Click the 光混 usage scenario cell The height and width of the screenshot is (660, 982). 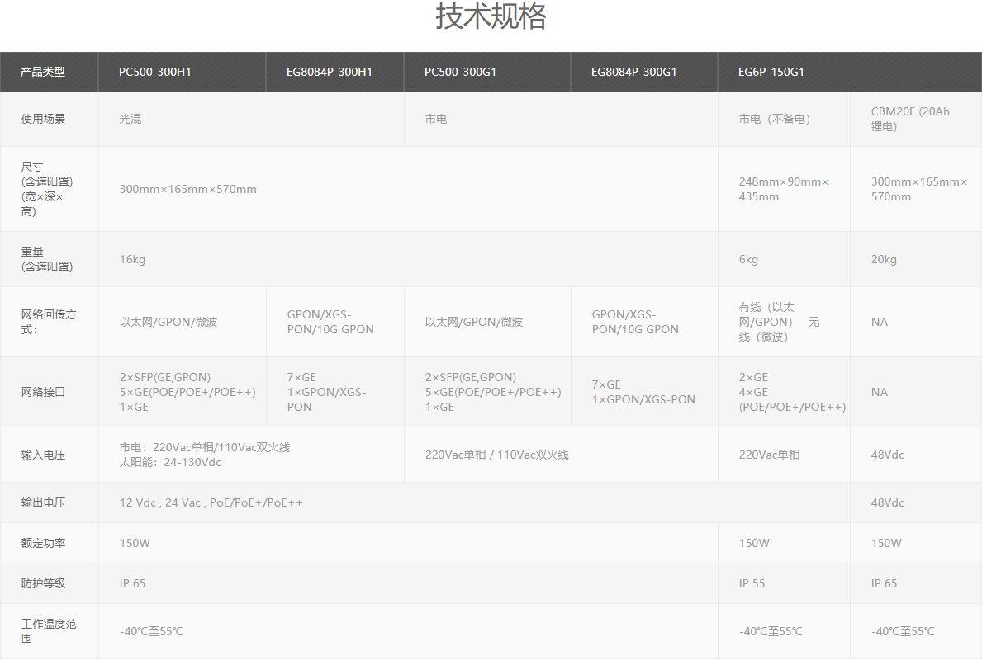251,119
